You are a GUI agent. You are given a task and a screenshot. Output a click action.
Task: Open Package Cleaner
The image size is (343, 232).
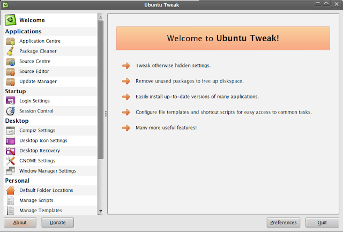[50, 51]
